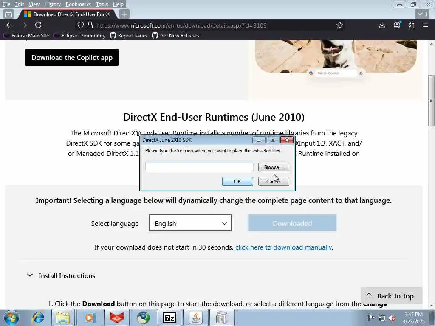Open the Tools menu
This screenshot has height=326, width=435.
click(x=102, y=4)
